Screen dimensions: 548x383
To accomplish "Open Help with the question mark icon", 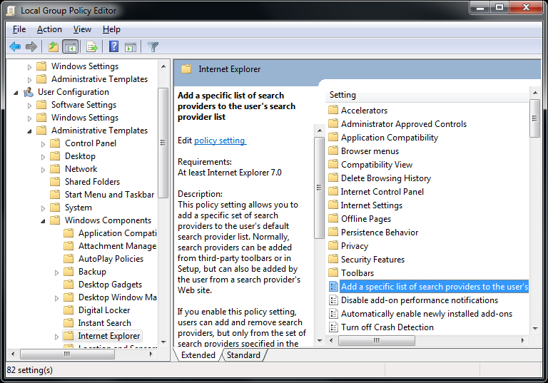I will [114, 46].
